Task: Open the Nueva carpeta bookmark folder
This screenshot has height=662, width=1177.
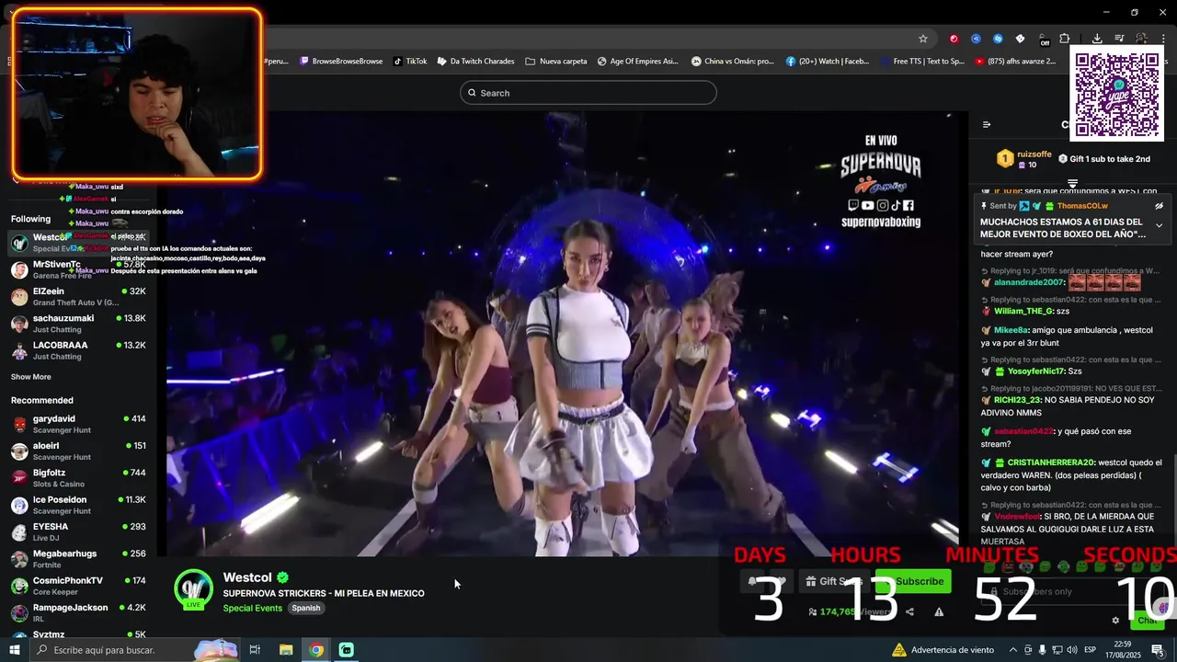Action: tap(556, 62)
